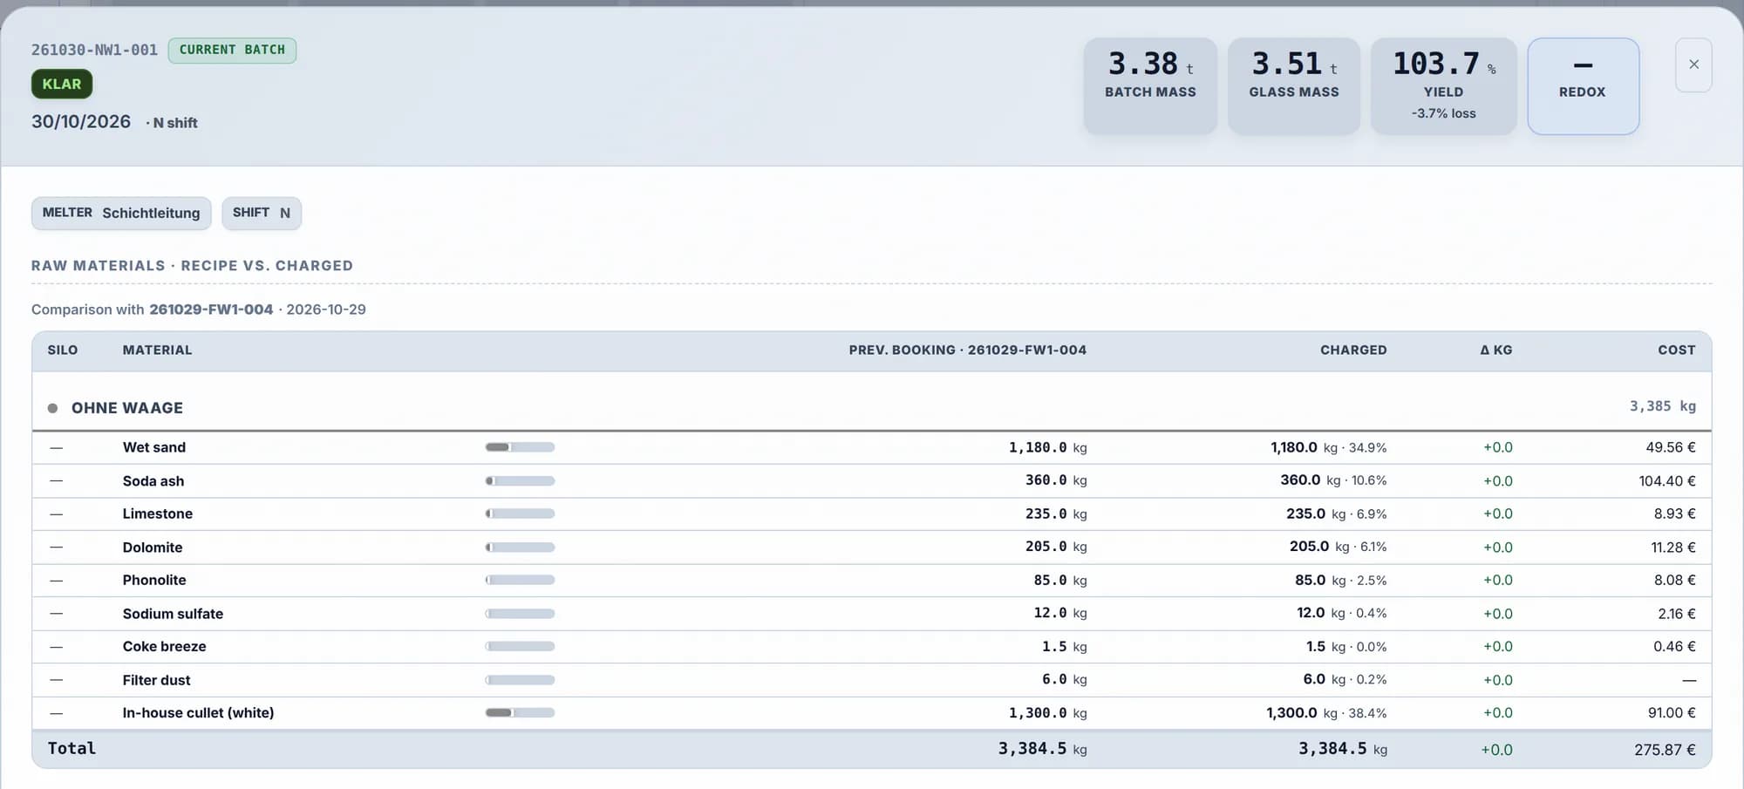
Task: Select the Soda ash material name
Action: 153,480
